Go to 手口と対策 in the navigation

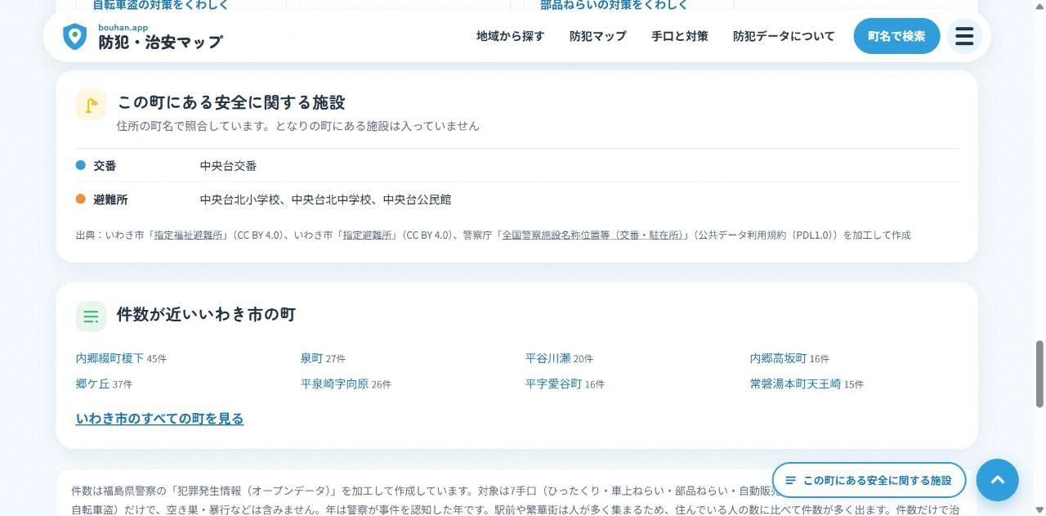[x=679, y=36]
